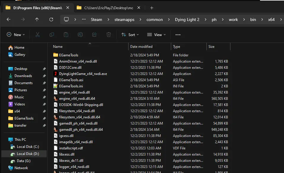Screen dimensions: 284x173
Task: Click the Gallery icon in sidebar
Action: [10, 55]
